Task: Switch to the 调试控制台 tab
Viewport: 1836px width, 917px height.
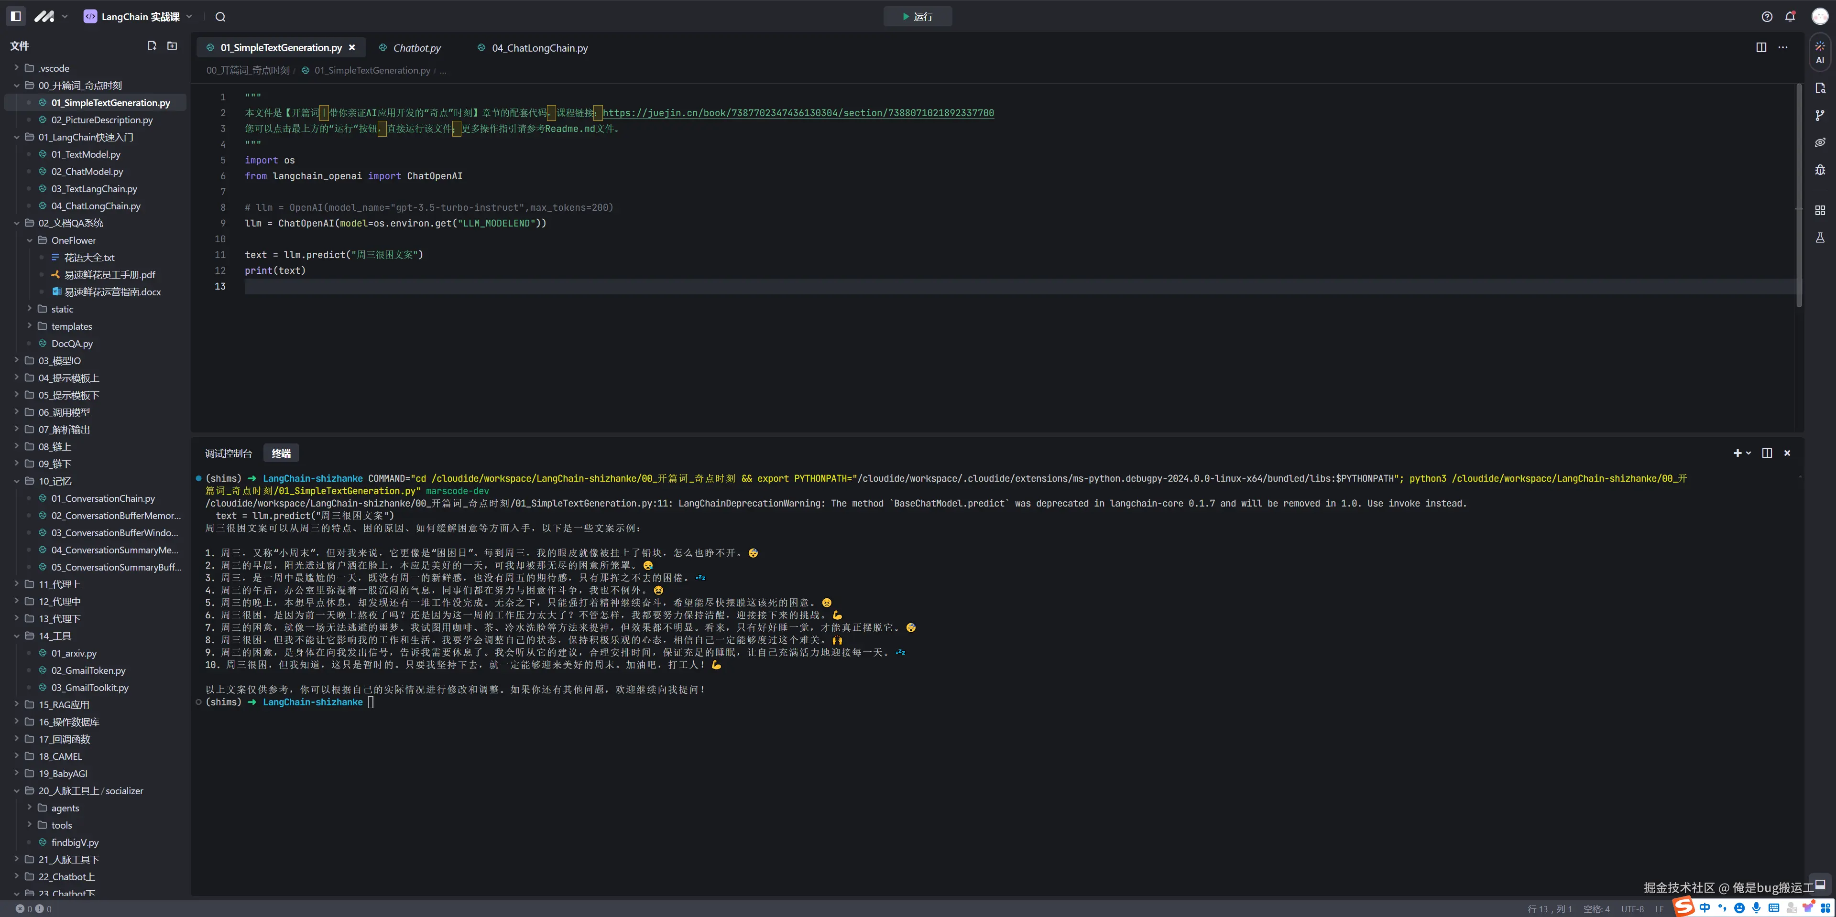Action: click(228, 453)
